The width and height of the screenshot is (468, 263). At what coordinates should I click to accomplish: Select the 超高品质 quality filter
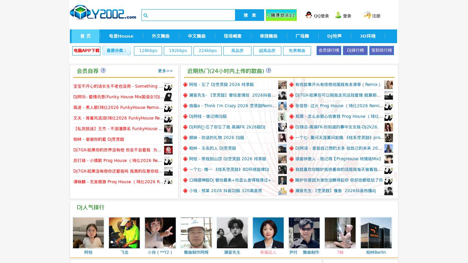pos(267,51)
